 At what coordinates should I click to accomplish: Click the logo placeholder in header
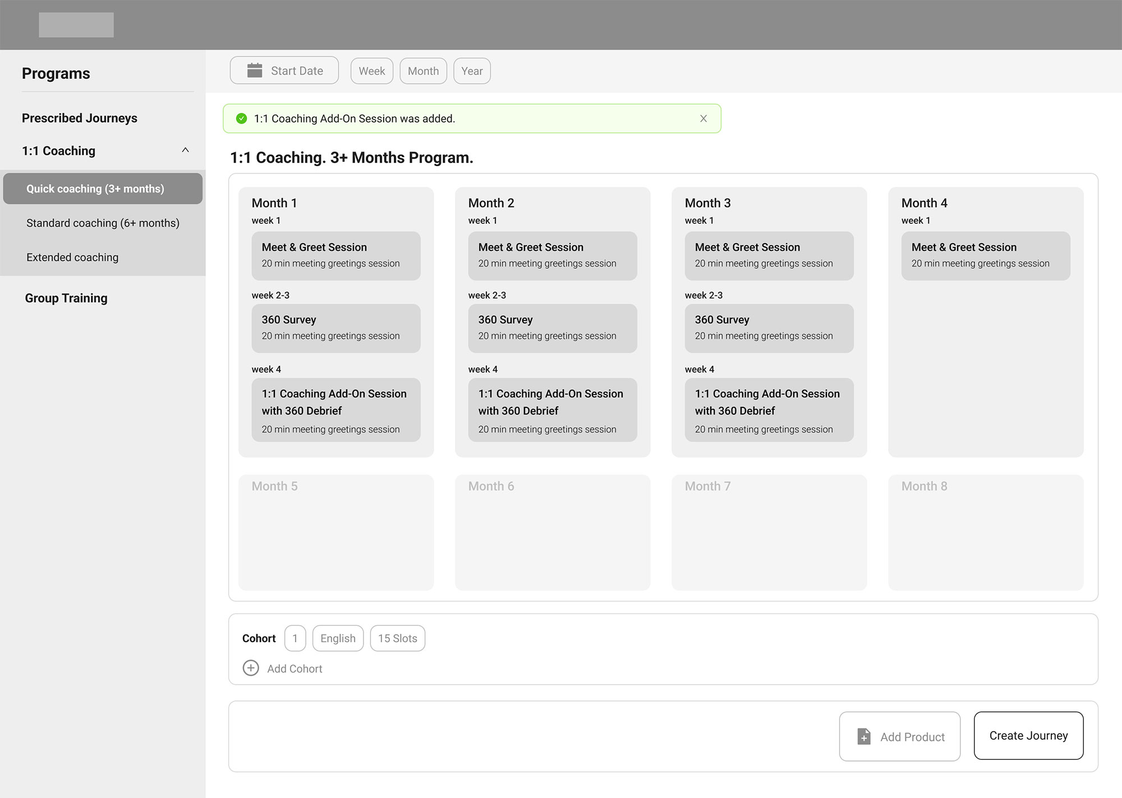(76, 25)
